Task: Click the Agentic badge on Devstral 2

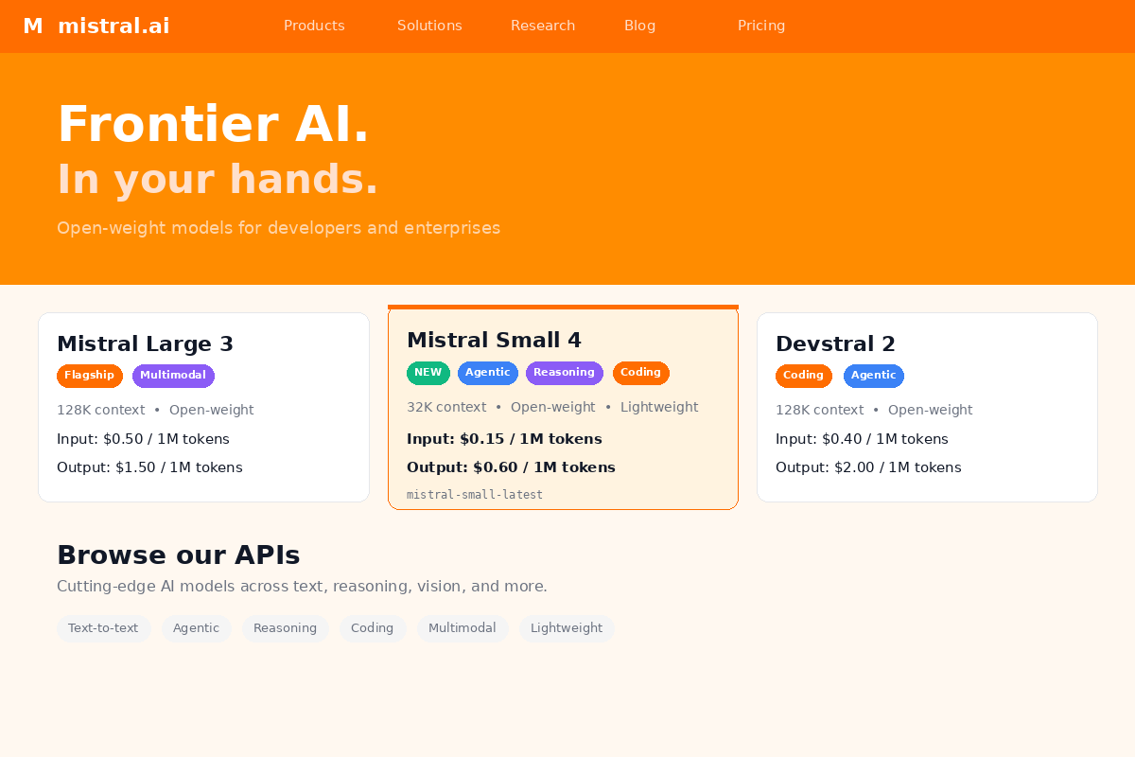Action: point(873,376)
